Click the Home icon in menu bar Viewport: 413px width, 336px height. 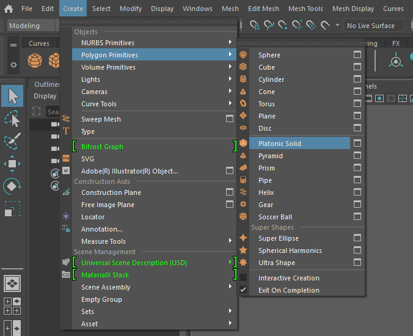[x=9, y=9]
